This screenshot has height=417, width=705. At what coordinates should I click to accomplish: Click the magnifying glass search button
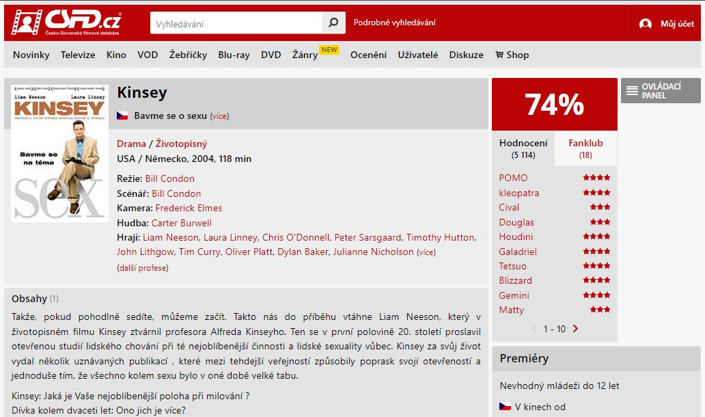[333, 23]
